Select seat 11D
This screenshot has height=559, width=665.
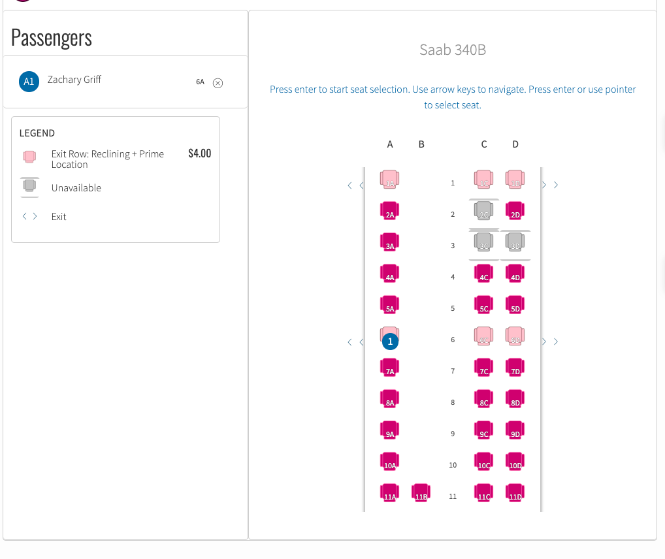click(x=515, y=493)
